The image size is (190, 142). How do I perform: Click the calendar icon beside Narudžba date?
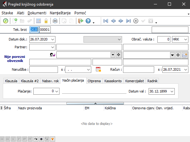(98, 69)
